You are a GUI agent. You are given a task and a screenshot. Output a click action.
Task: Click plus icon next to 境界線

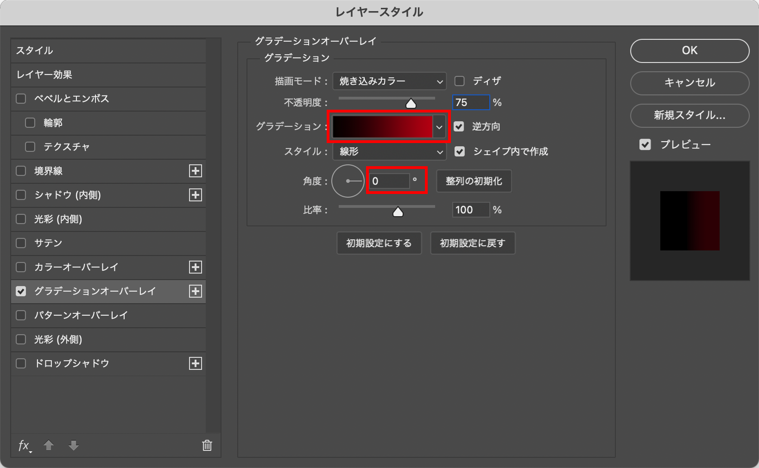point(196,171)
